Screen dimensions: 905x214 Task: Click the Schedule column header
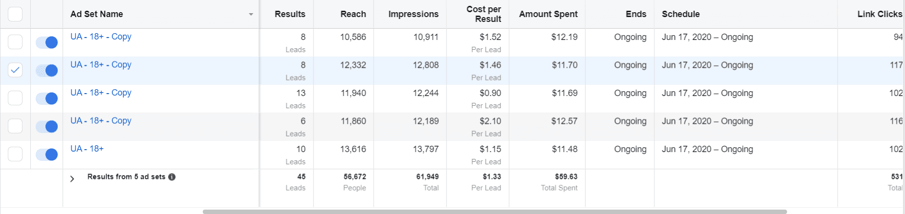click(x=681, y=14)
